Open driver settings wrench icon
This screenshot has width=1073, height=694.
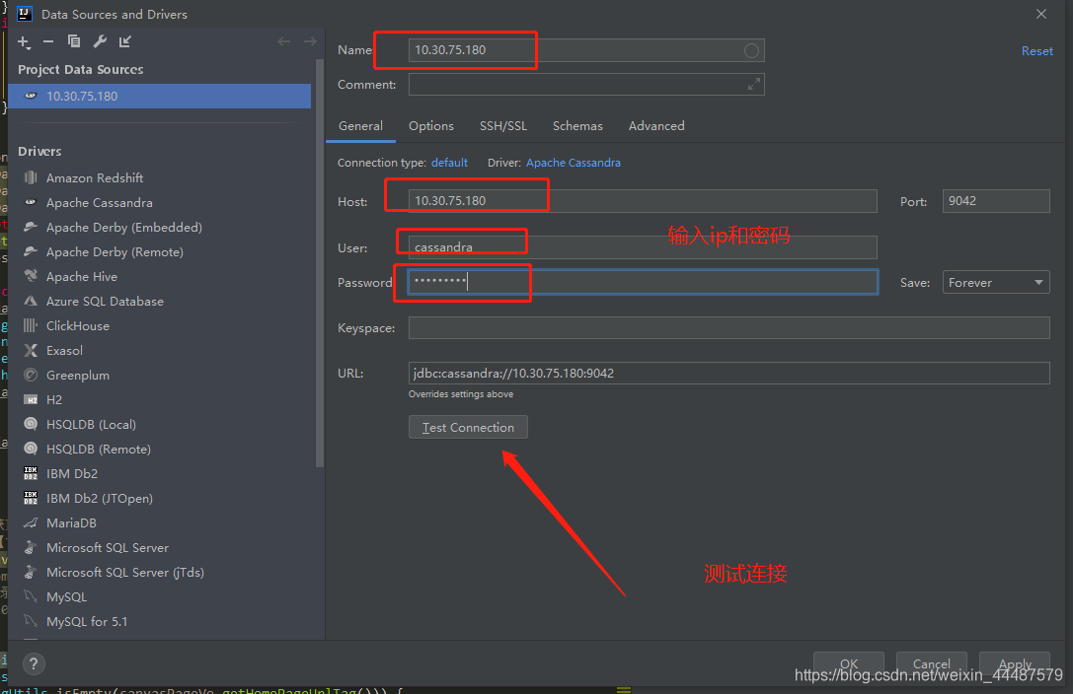pyautogui.click(x=100, y=41)
